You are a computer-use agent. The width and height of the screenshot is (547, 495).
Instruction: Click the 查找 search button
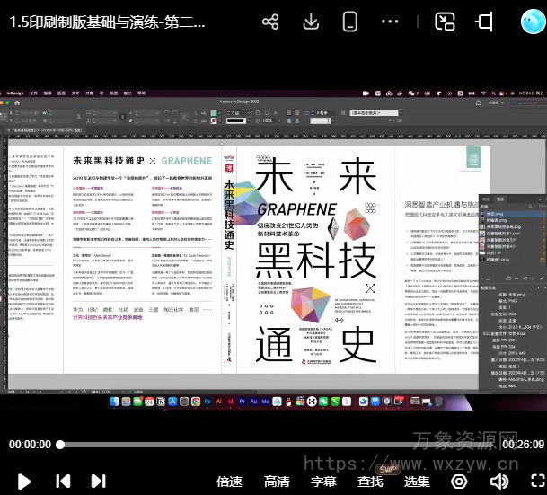click(x=370, y=482)
